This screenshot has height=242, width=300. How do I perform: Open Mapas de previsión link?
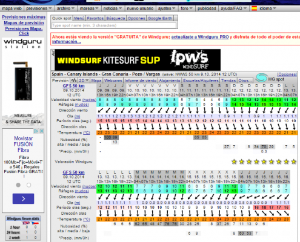pyautogui.click(x=24, y=23)
